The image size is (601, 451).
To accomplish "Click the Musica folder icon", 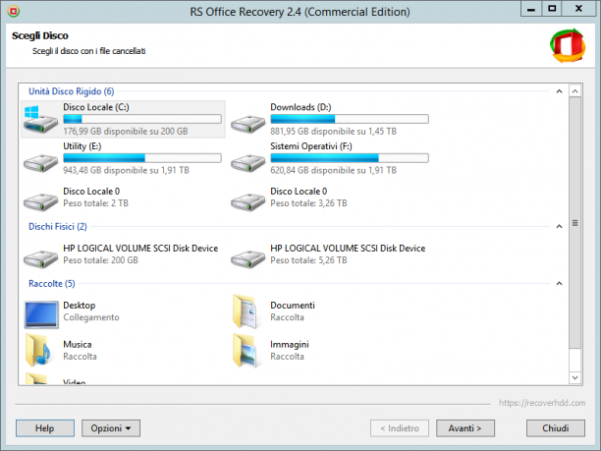I will click(38, 350).
